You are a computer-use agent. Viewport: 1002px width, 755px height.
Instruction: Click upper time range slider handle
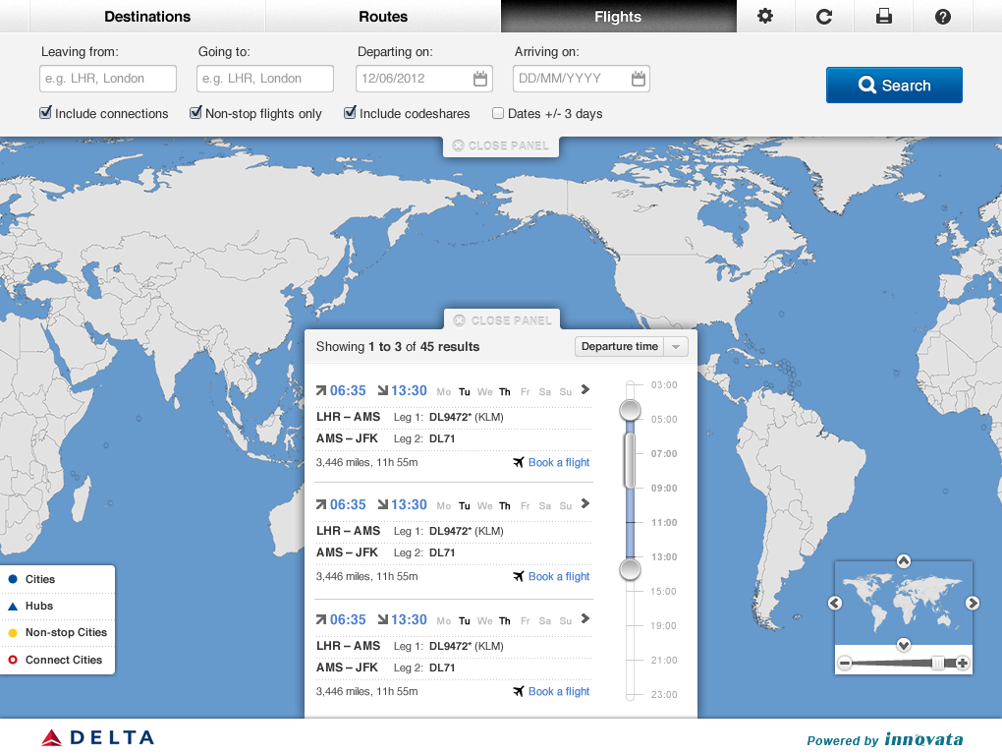point(630,410)
